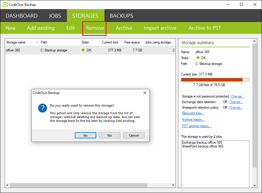Screen dimensions: 262x193
Task: Click New in the storage toolbar
Action: coord(11,28)
